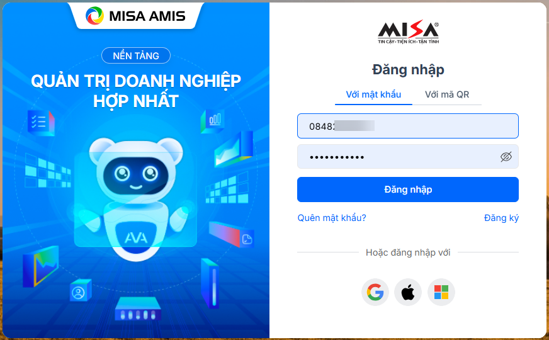Click the line graph panel icon

click(x=234, y=149)
